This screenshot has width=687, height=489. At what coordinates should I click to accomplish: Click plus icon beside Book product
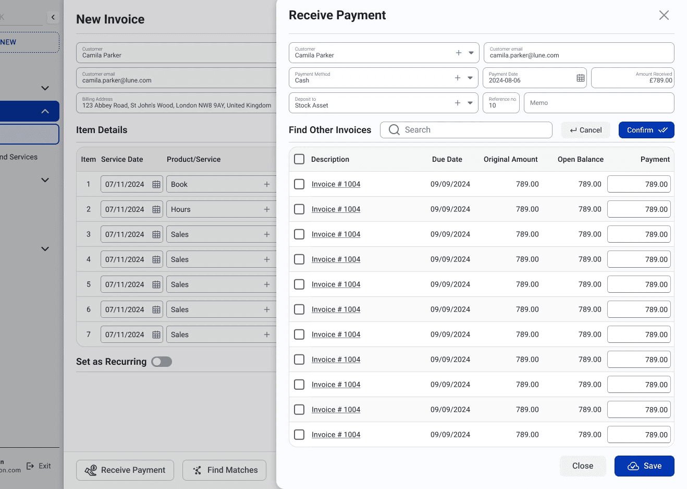[x=267, y=184]
